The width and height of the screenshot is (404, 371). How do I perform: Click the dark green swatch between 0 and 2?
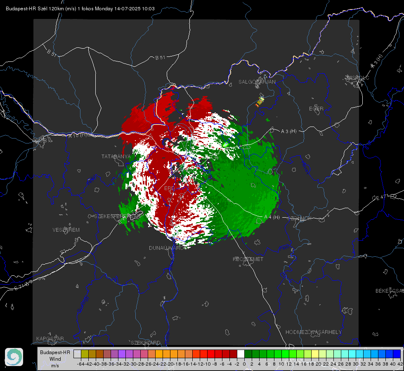pos(248,354)
